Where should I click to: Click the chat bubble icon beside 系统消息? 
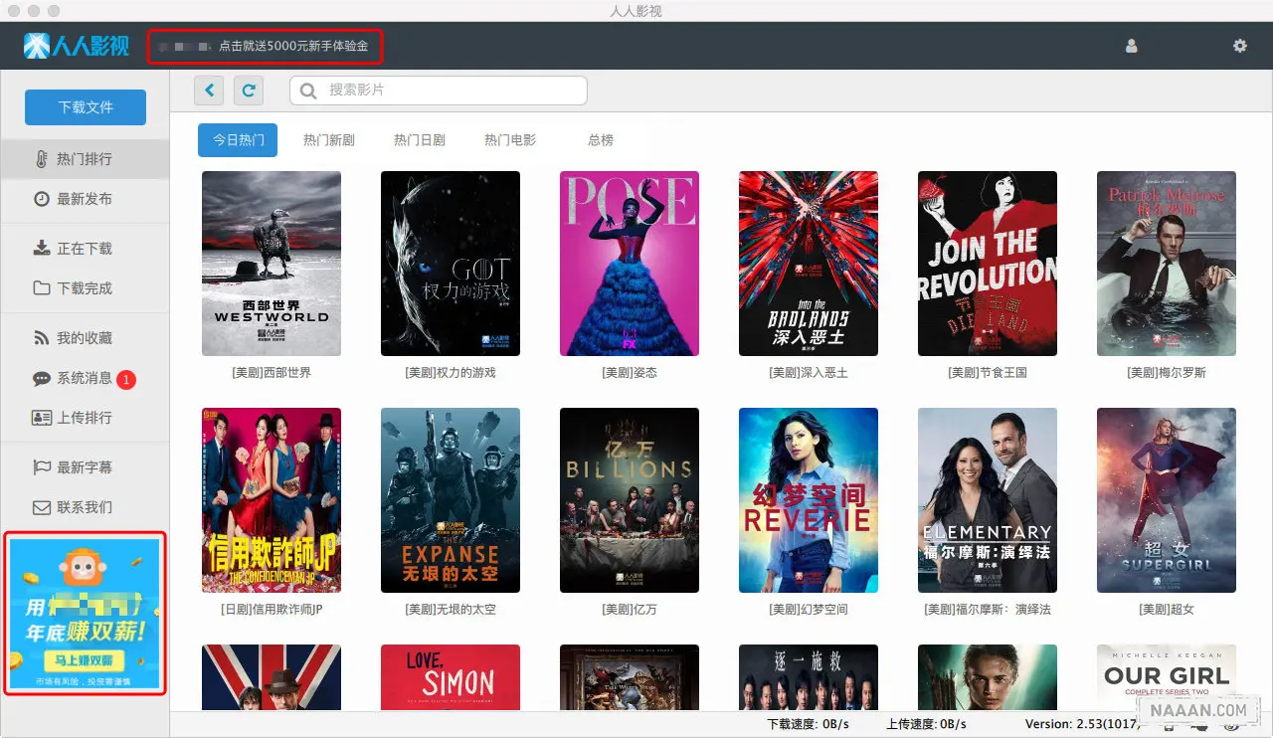(41, 378)
